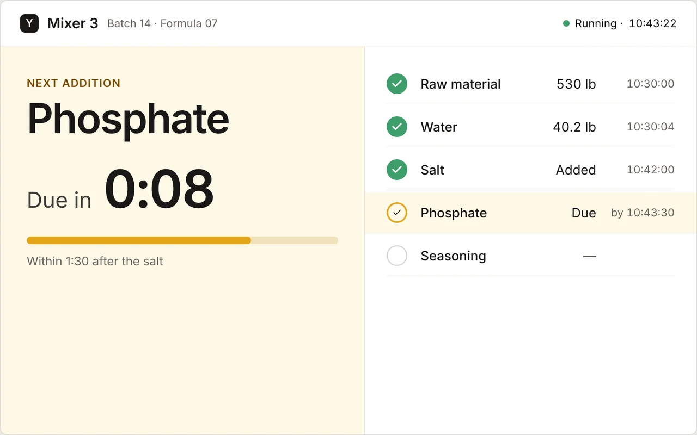Click the green Running status dot
The image size is (697, 435).
(566, 23)
